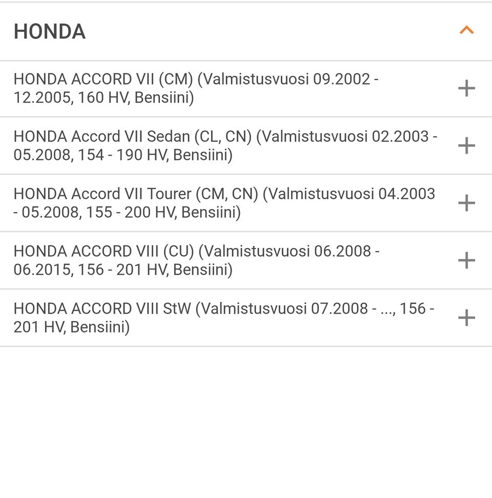Open ACCORD VIII StW plus icon

pos(466,318)
